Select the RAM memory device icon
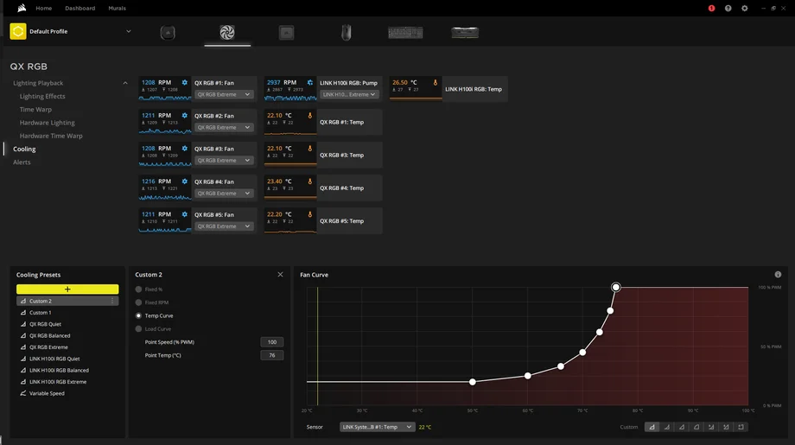The height and width of the screenshot is (445, 795). [x=465, y=33]
